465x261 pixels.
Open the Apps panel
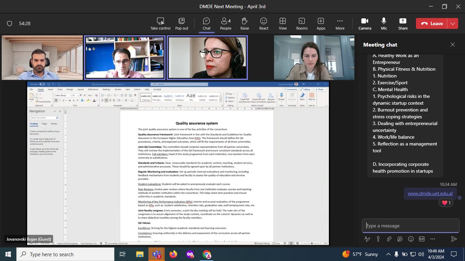point(321,23)
